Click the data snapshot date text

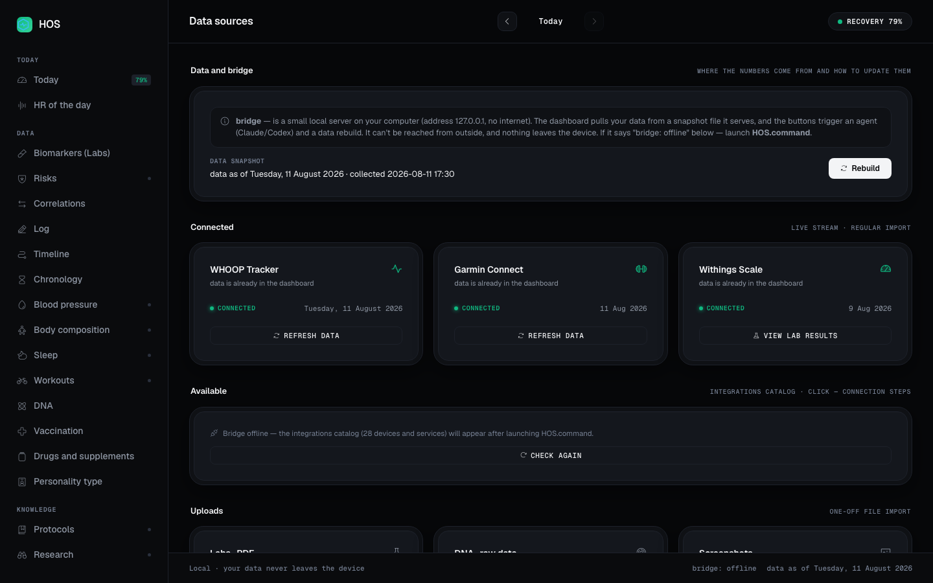tap(332, 174)
